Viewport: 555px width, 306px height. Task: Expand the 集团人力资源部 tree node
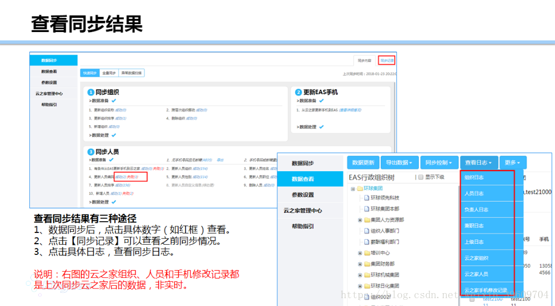click(x=360, y=220)
